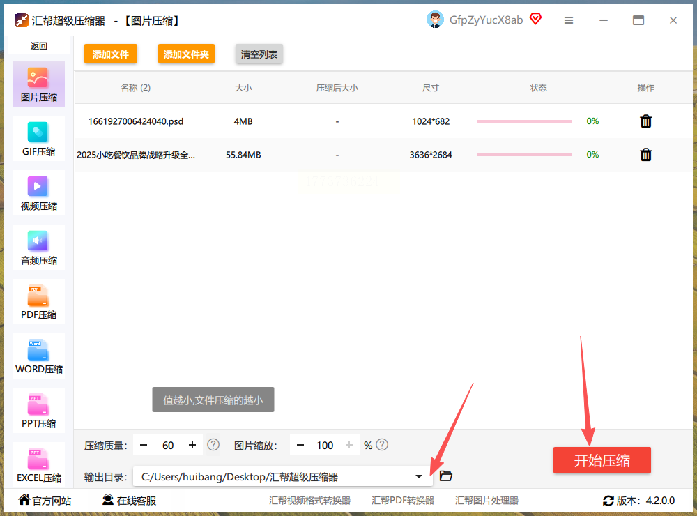Screen dimensions: 697x516
Task: Click the 汇帮超级压缩器 app logo
Action: click(22, 20)
